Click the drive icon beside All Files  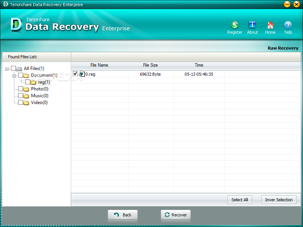19,68
